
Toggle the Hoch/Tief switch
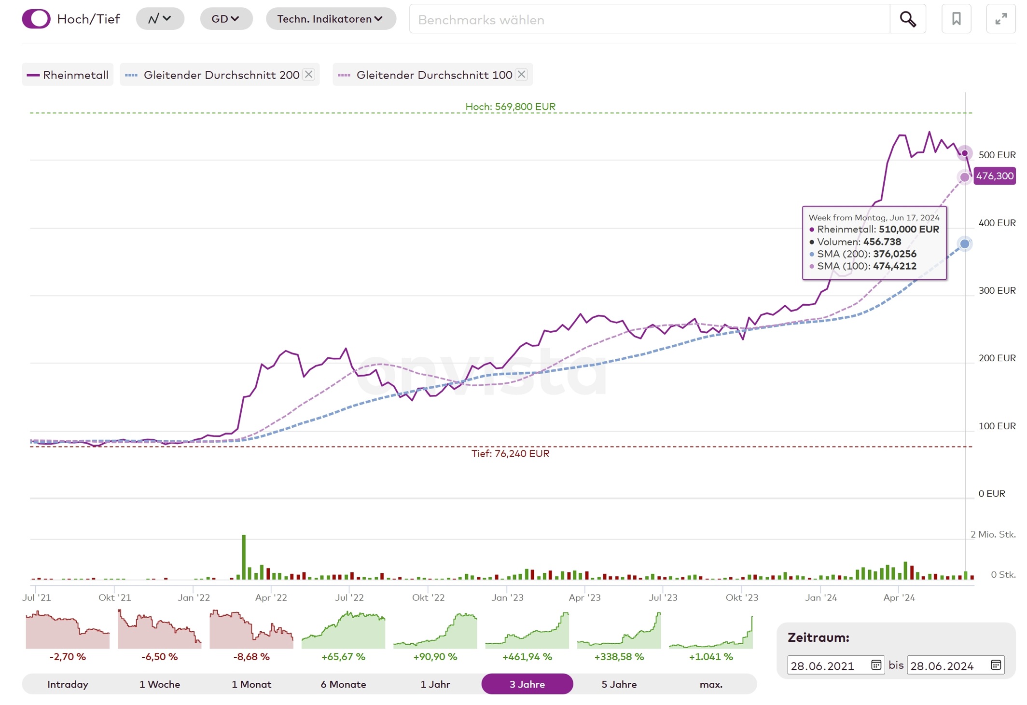click(36, 19)
